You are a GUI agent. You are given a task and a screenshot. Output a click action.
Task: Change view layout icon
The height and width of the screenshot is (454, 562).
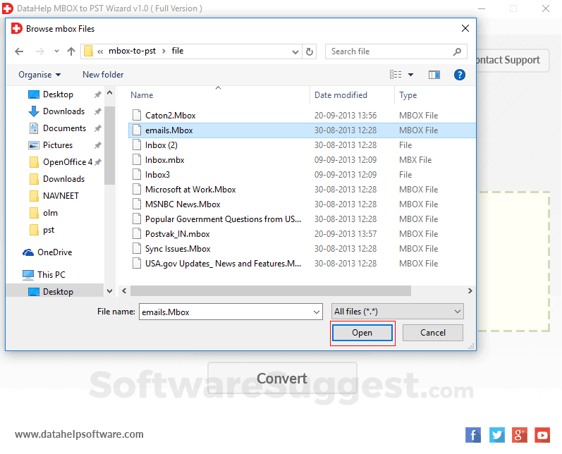click(x=396, y=75)
